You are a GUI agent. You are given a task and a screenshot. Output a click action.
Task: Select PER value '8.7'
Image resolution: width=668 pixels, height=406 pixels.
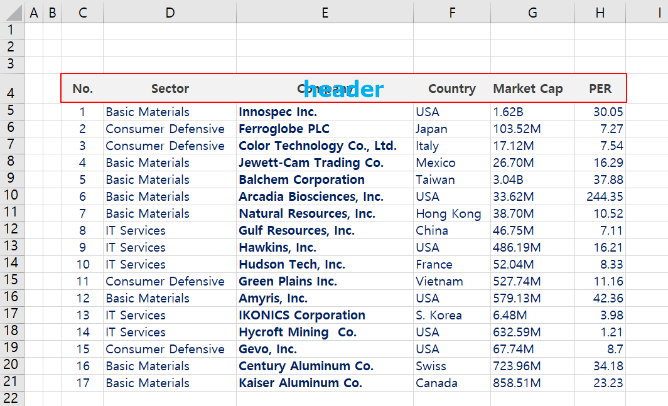[x=600, y=349]
